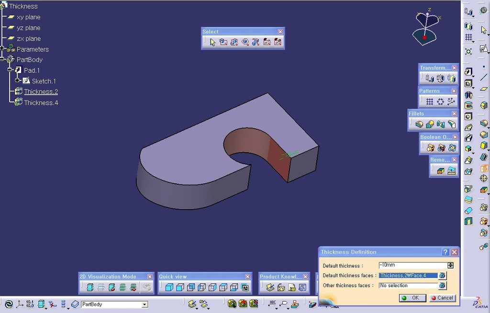Click the Default thickness spinner arrows
490x313 pixels.
click(x=450, y=265)
